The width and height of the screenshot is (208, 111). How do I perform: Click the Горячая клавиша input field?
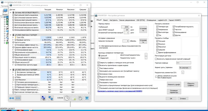pos(184,63)
